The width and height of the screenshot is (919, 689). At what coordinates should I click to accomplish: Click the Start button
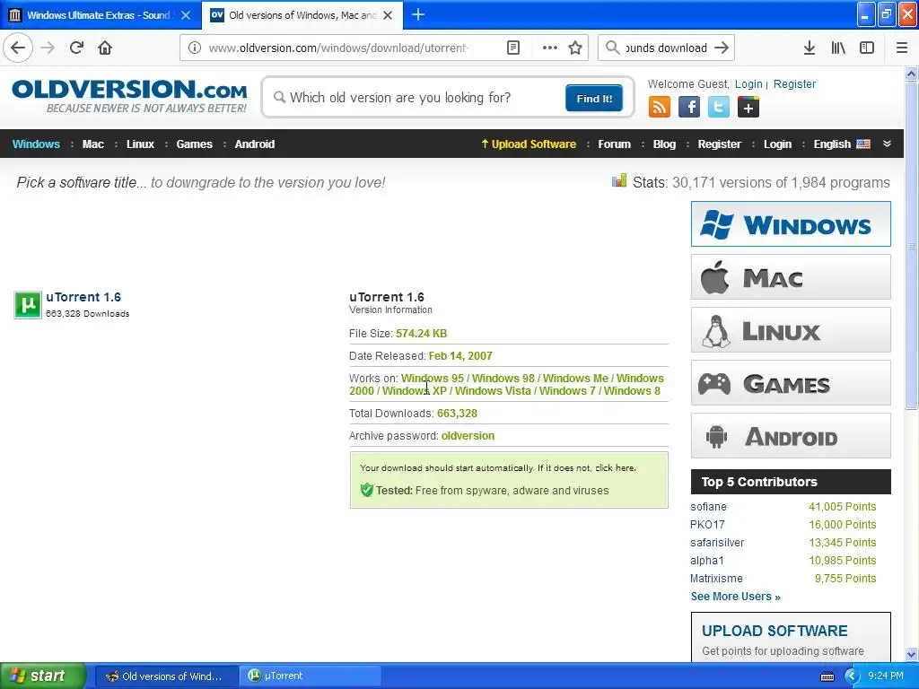pyautogui.click(x=43, y=676)
